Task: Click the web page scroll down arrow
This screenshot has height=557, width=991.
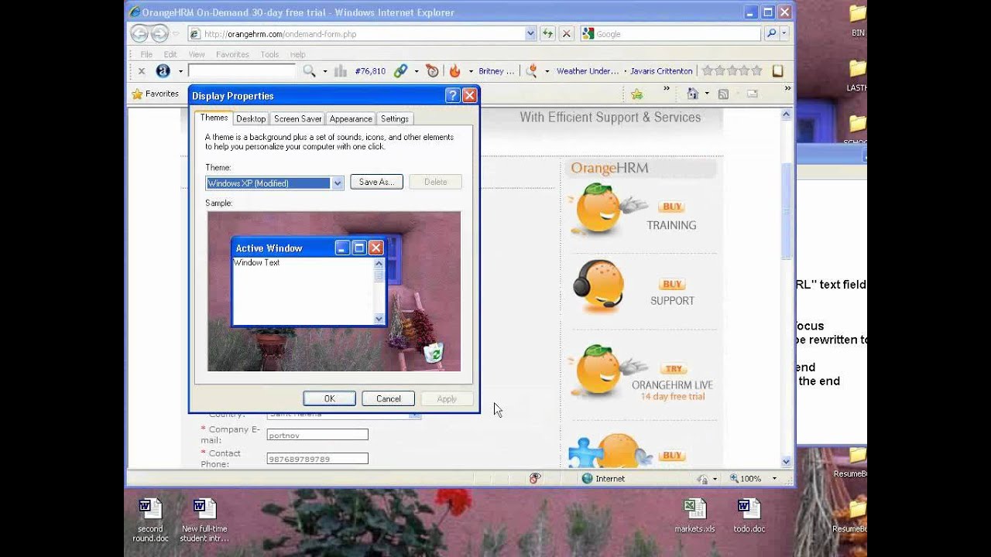Action: pyautogui.click(x=787, y=462)
